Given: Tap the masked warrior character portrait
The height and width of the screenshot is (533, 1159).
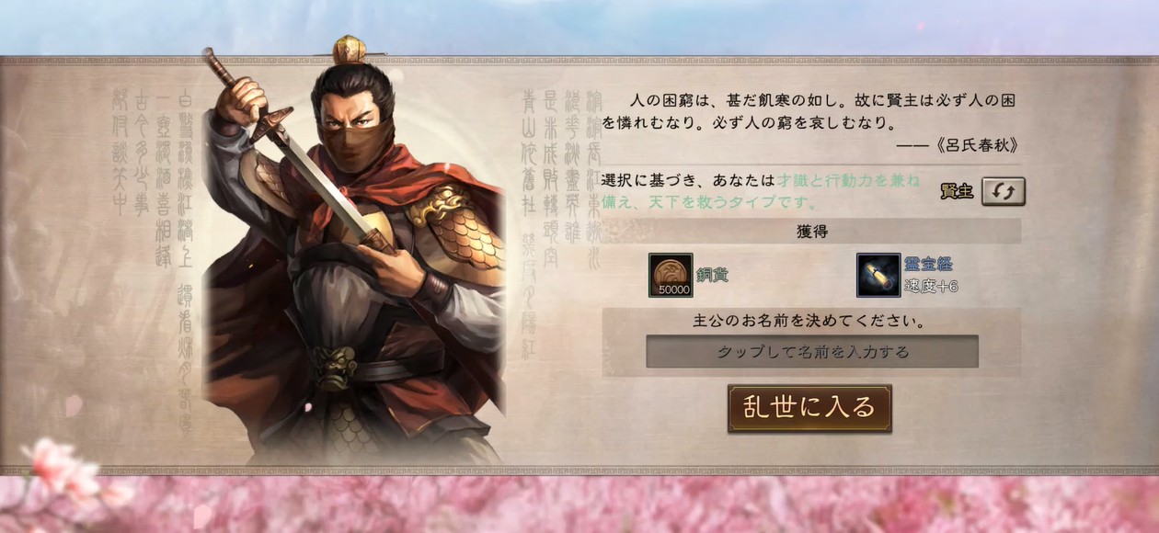Looking at the screenshot, I should click(x=354, y=257).
